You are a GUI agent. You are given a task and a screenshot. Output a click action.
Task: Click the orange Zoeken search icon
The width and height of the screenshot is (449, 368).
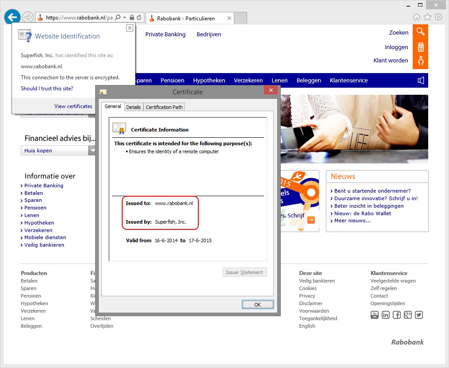click(x=420, y=31)
